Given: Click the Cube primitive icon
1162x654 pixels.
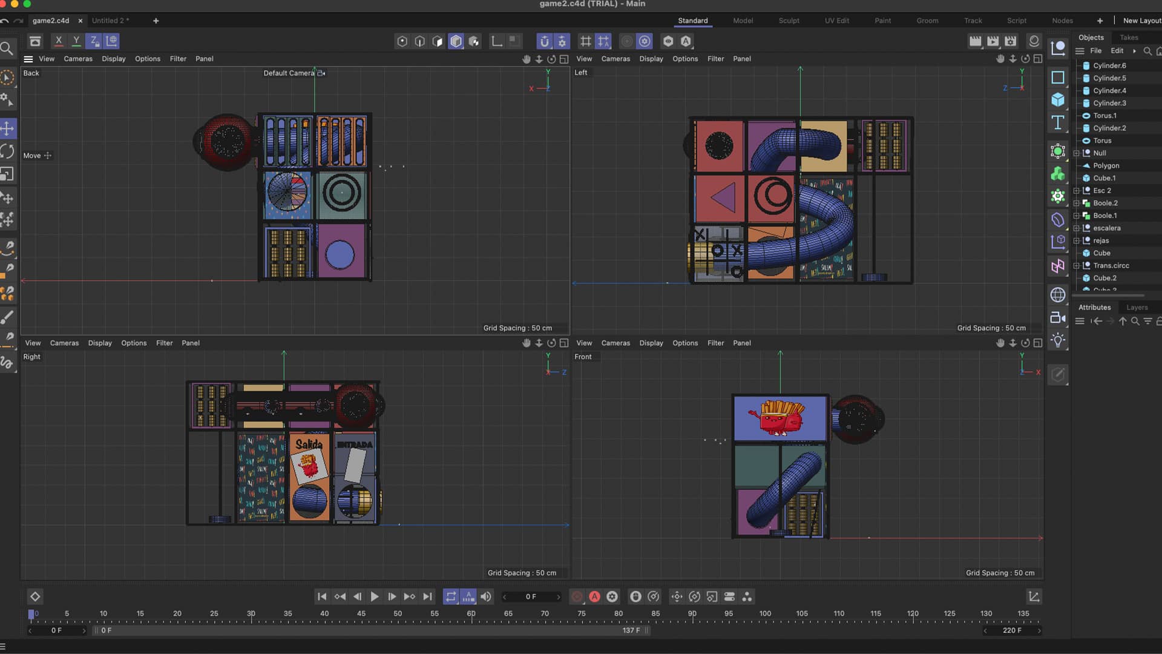Looking at the screenshot, I should pyautogui.click(x=1058, y=99).
